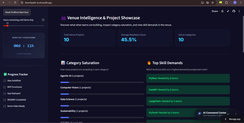This screenshot has width=244, height=123.
Task: Click the Total Venue Projects metric card
Action: point(88,38)
